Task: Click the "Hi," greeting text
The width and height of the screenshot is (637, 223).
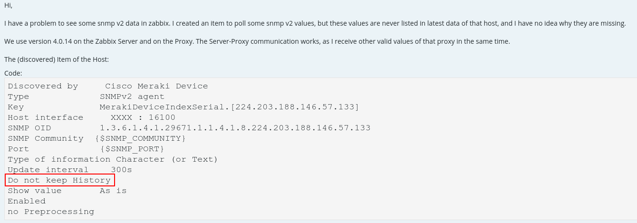Action: (x=9, y=5)
